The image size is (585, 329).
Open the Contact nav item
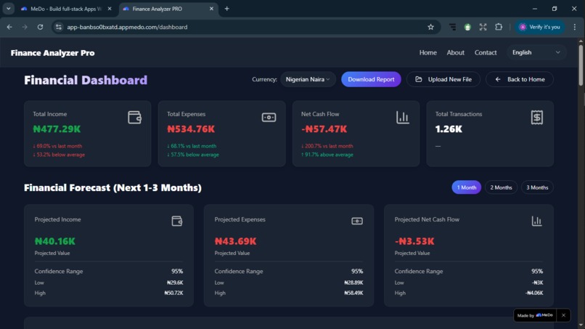pyautogui.click(x=486, y=53)
